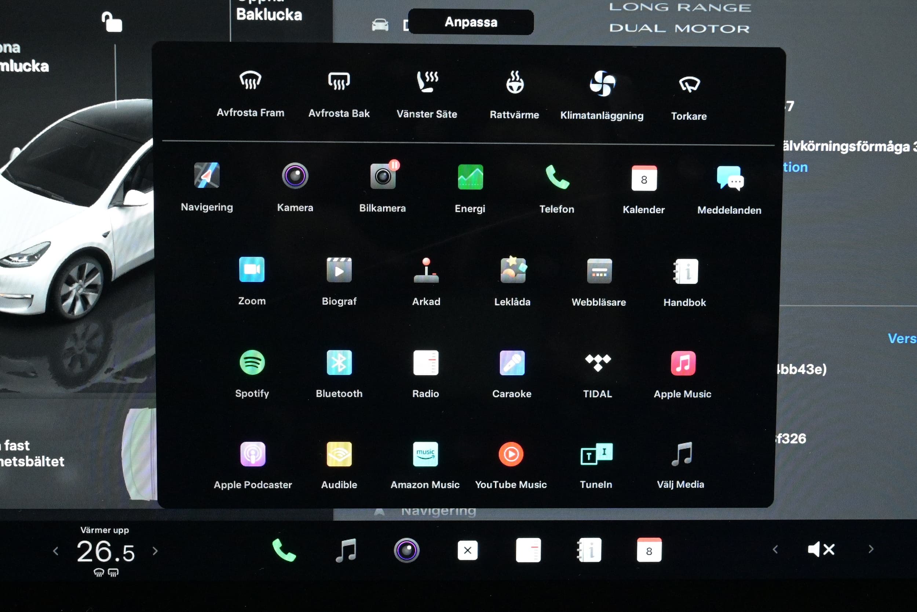Launch the Arkad games app

(x=426, y=271)
